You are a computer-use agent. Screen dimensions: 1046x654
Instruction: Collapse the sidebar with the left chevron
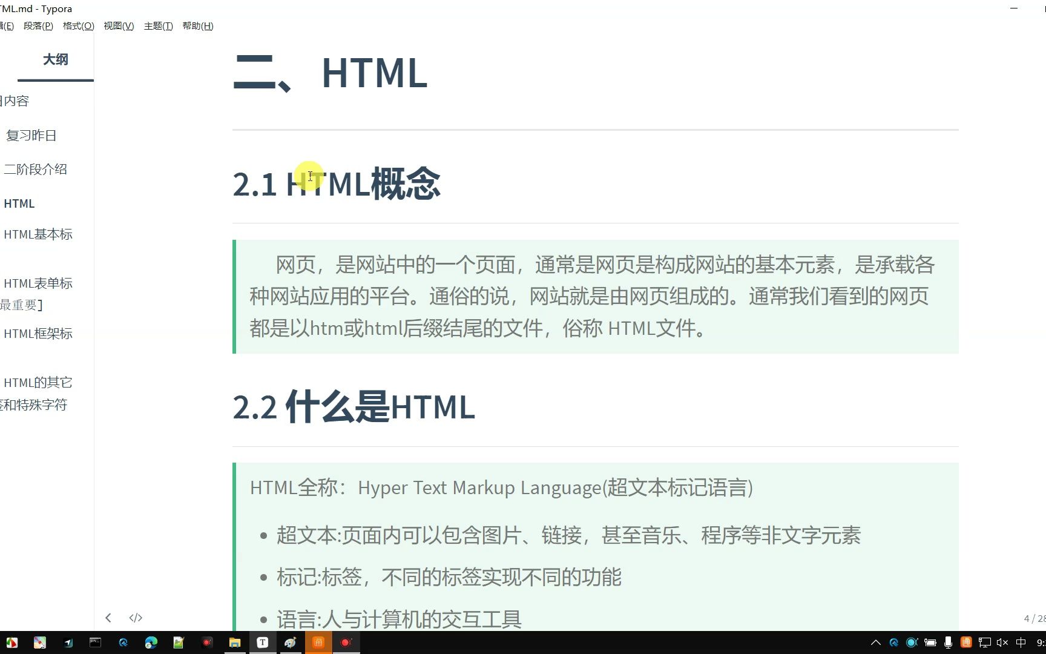coord(108,618)
